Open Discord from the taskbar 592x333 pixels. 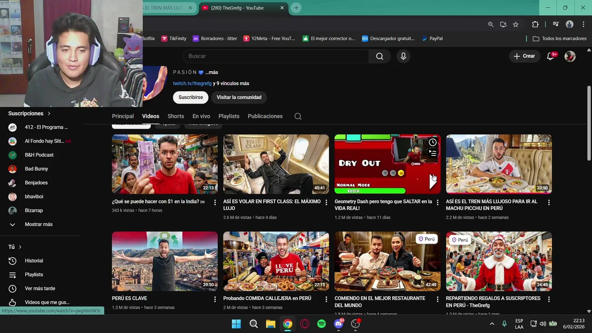click(x=339, y=324)
